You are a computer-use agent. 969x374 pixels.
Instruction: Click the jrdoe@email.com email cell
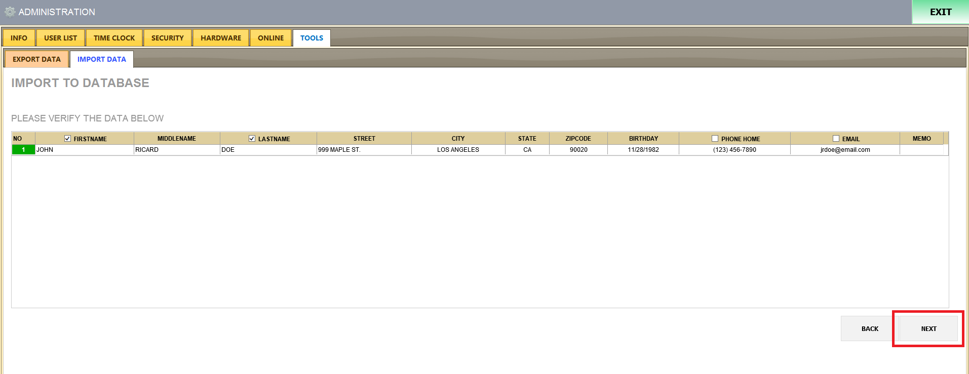coord(844,150)
